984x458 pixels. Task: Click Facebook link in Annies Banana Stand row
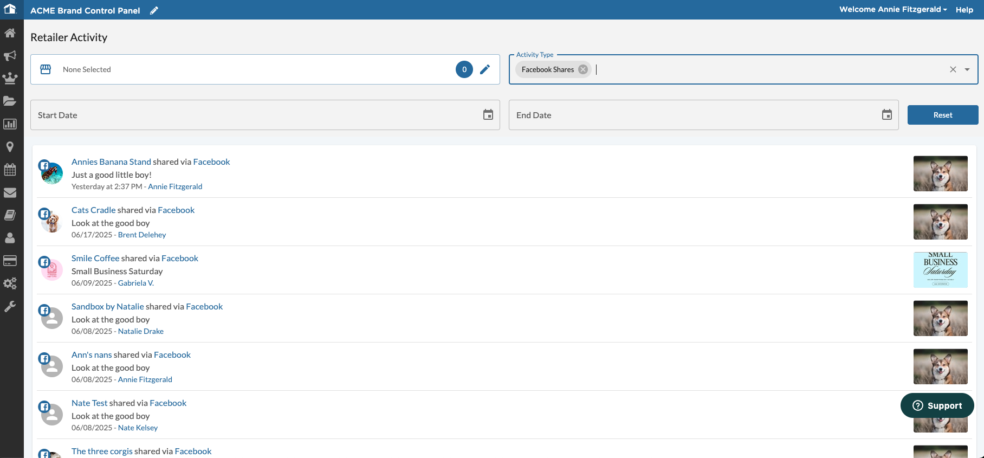(x=212, y=162)
